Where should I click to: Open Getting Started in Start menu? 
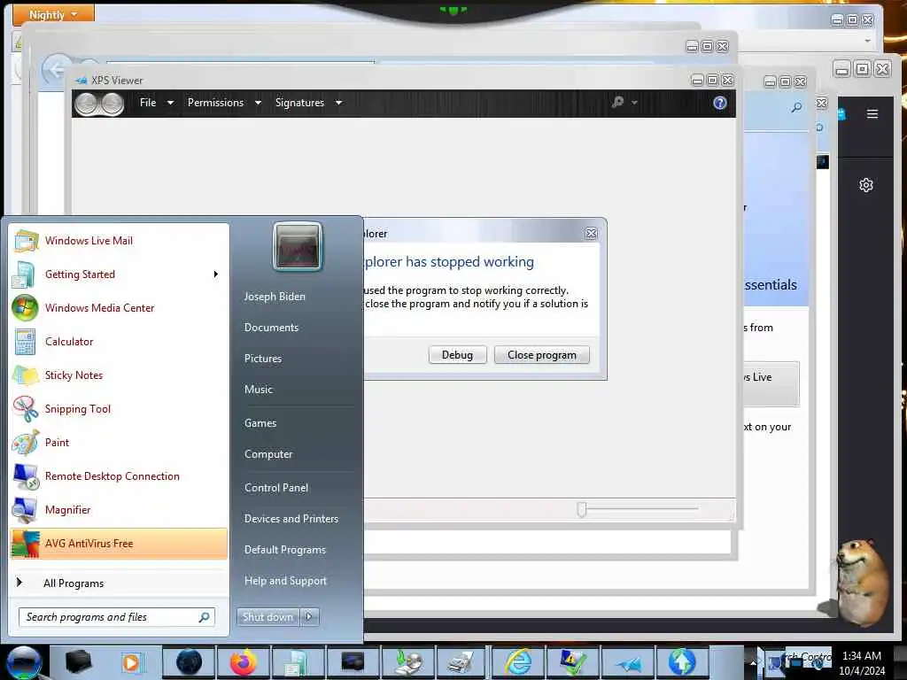coord(119,274)
